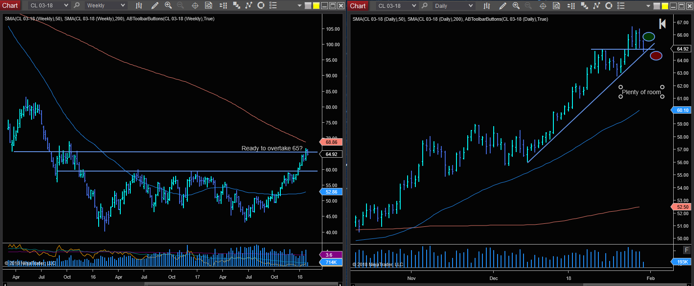Viewport: 694px width, 286px height.
Task: Enable crosshair cursor in Daily chart
Action: 543,6
